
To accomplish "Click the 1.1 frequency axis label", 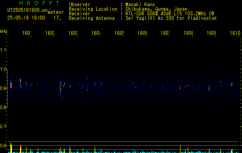I will (3, 50).
